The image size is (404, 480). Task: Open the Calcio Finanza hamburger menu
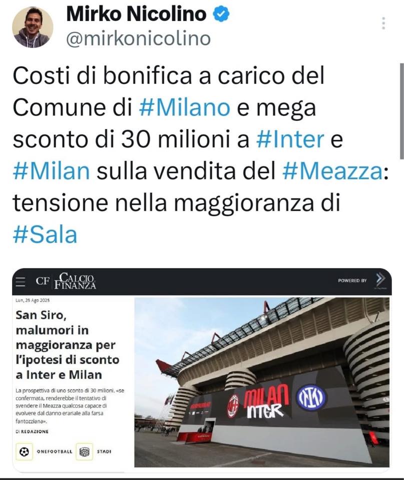20,281
